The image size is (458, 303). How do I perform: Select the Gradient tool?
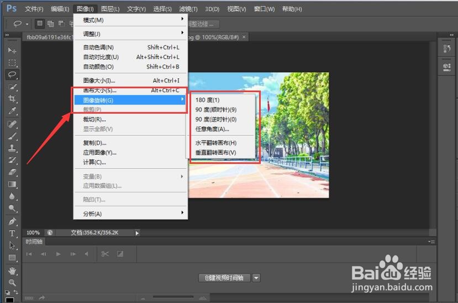12,184
